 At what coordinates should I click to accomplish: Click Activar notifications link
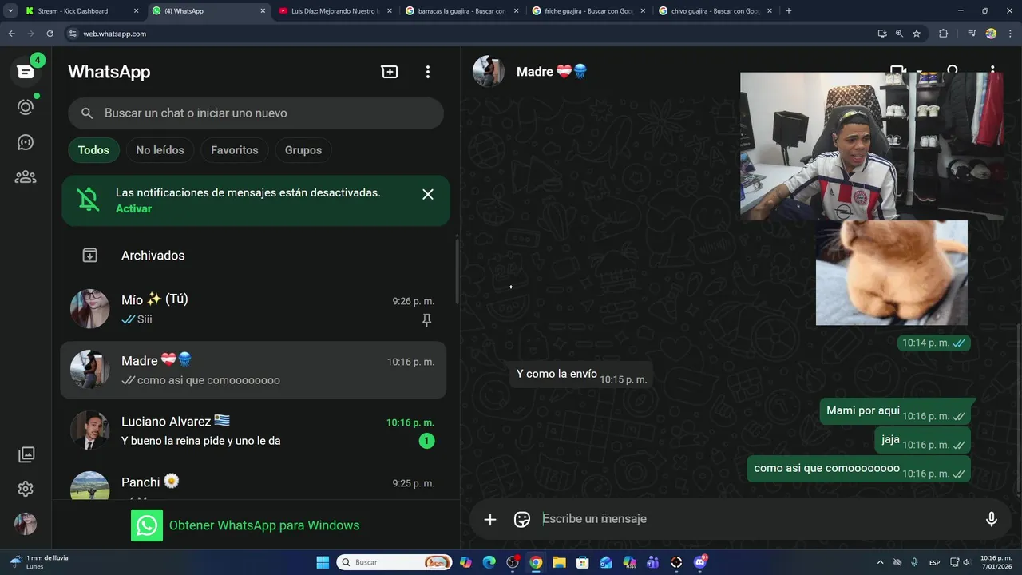click(x=133, y=208)
